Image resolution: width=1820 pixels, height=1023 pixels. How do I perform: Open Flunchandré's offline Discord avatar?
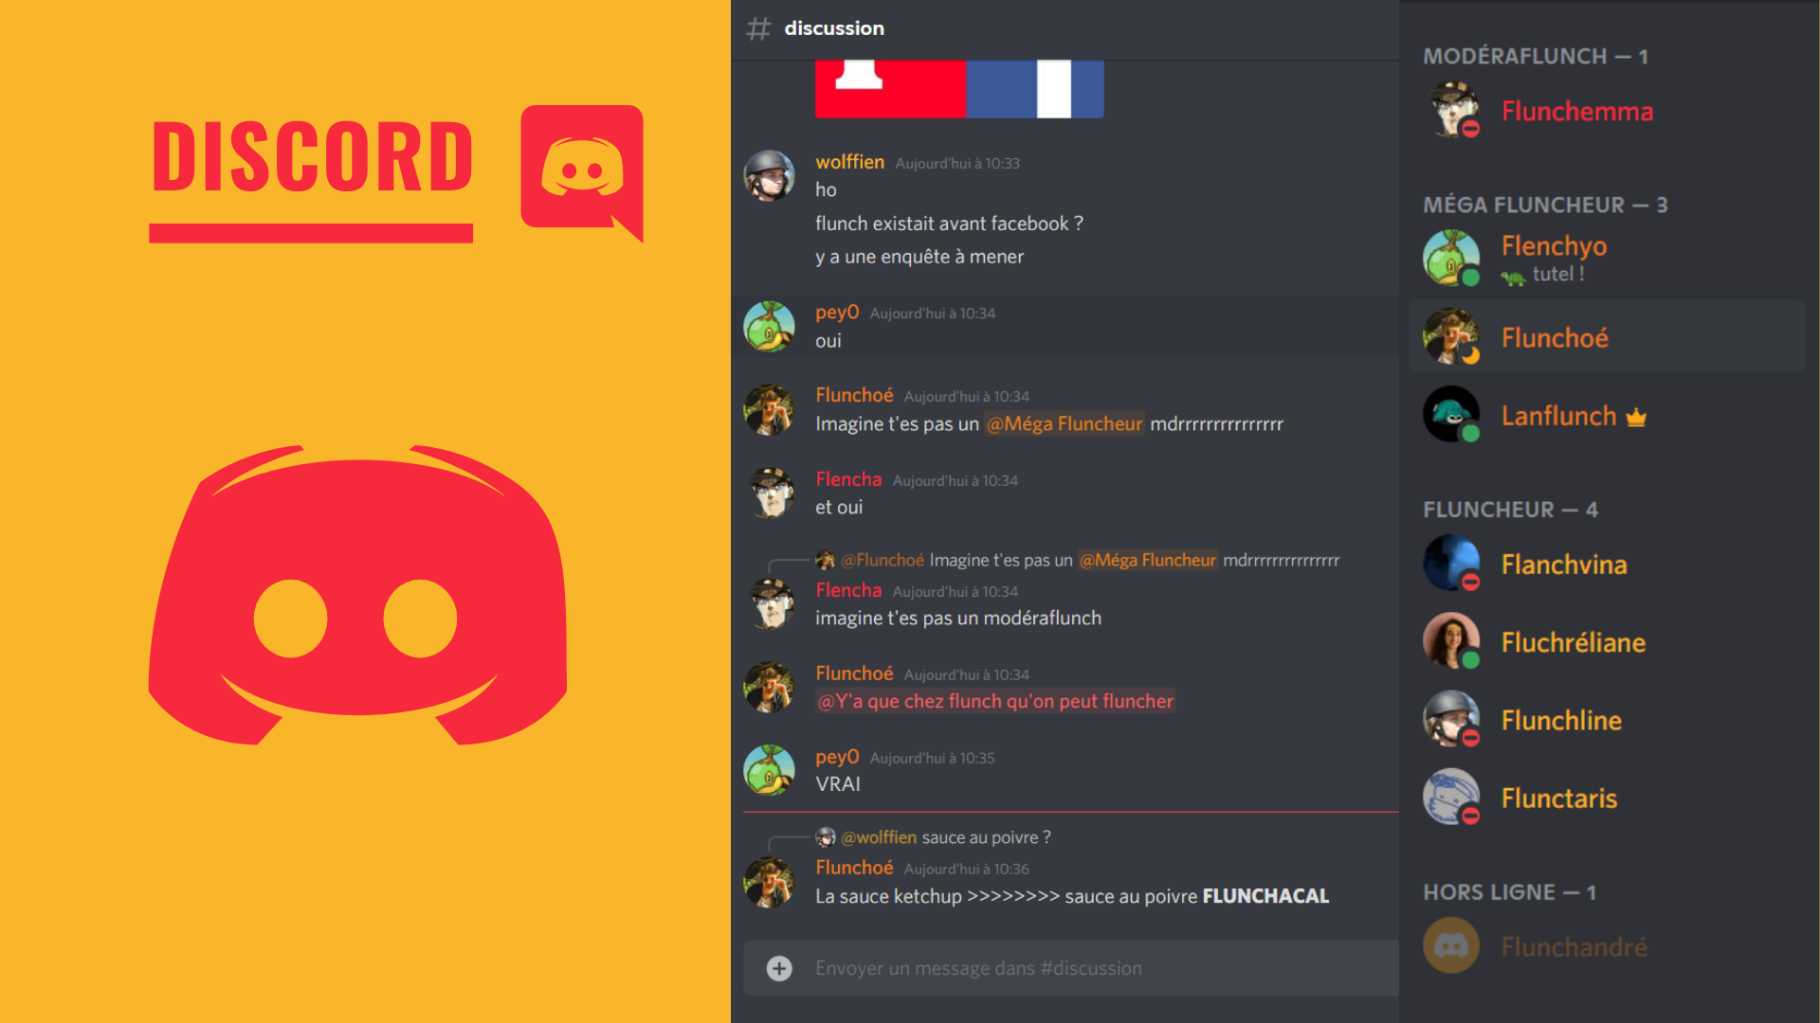click(1451, 945)
